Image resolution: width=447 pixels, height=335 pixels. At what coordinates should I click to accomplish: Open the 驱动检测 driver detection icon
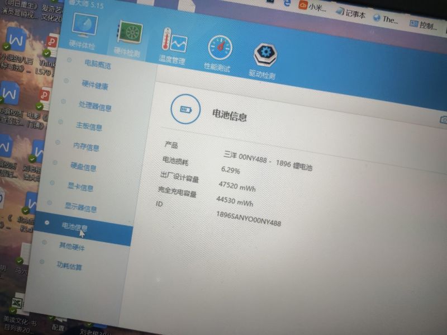(263, 61)
